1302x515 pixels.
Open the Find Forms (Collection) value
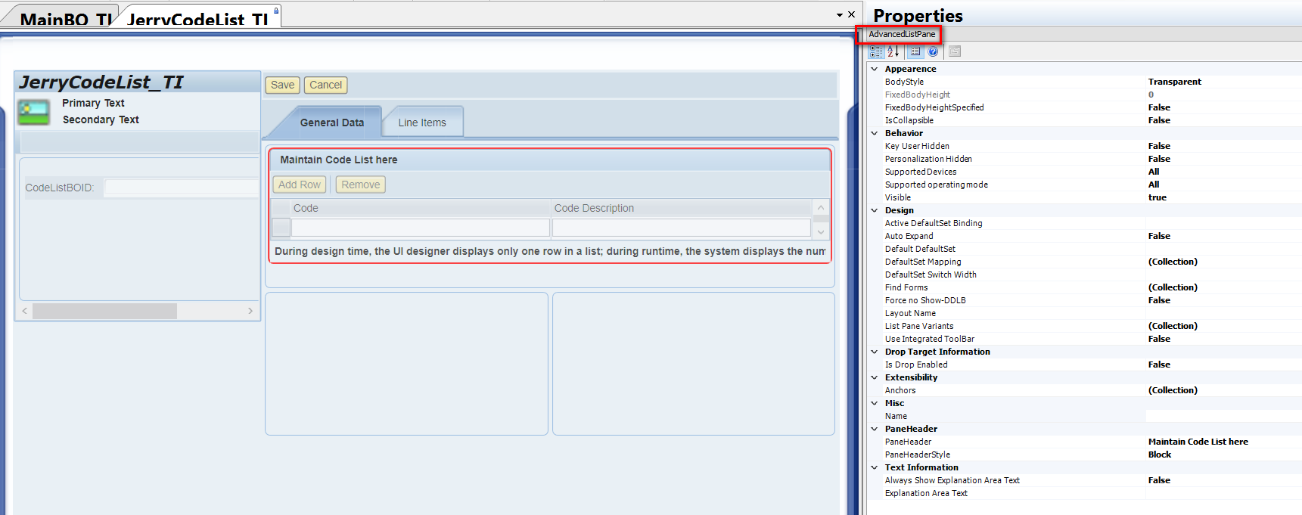pos(1173,287)
